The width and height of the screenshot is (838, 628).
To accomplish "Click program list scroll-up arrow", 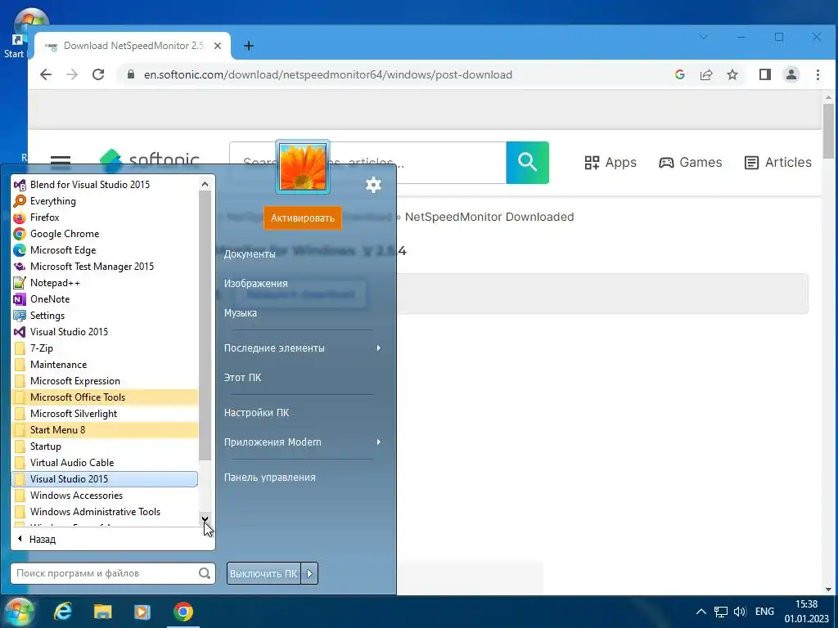I will (x=205, y=184).
